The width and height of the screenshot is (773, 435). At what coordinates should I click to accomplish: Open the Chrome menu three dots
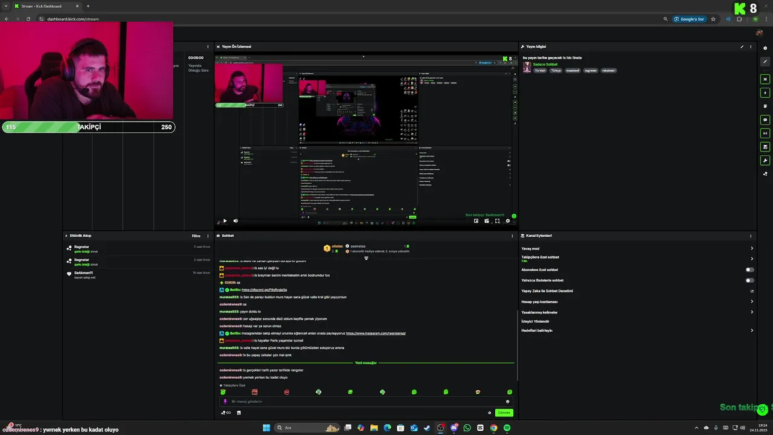click(x=766, y=19)
